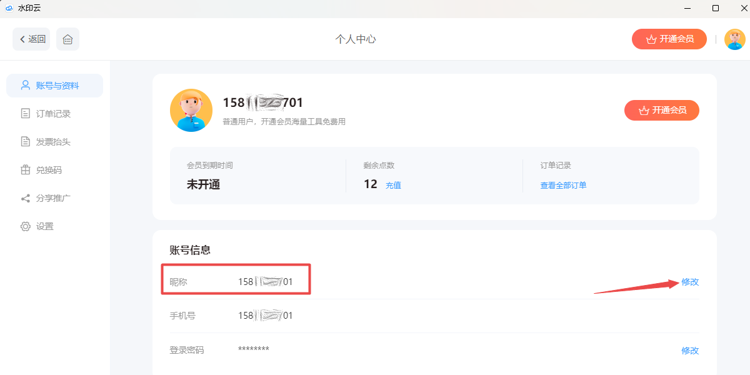The height and width of the screenshot is (375, 750).
Task: Click 开通会员 button inside the profile card
Action: coord(662,110)
